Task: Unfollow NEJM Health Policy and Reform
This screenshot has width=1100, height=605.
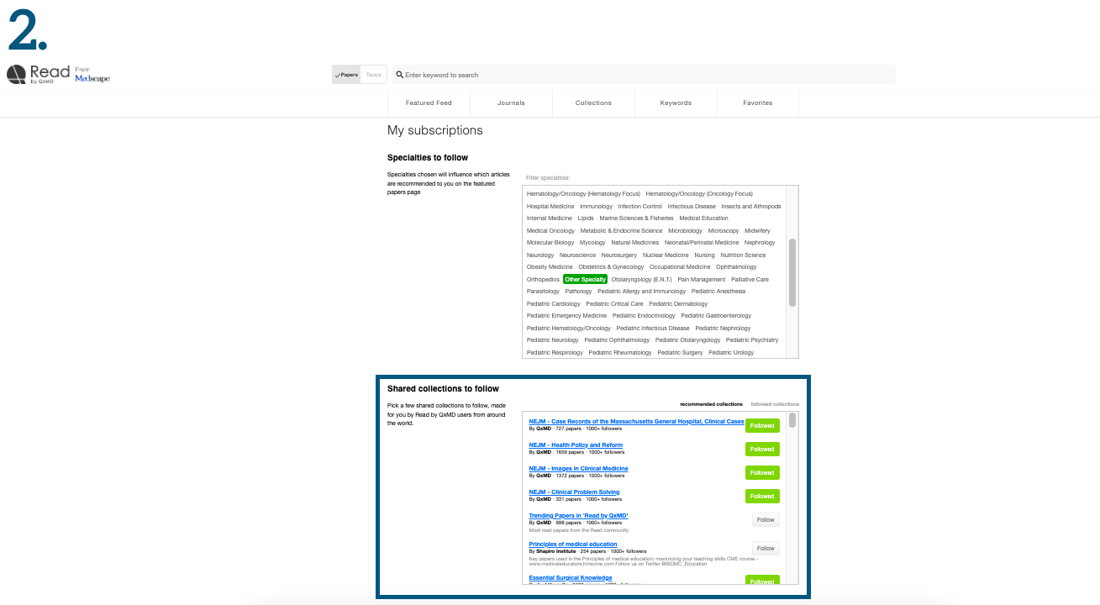Action: (x=762, y=449)
